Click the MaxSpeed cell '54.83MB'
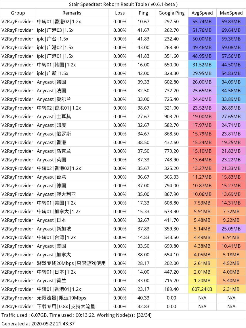Viewport: 246px width, 328px height. [231, 73]
